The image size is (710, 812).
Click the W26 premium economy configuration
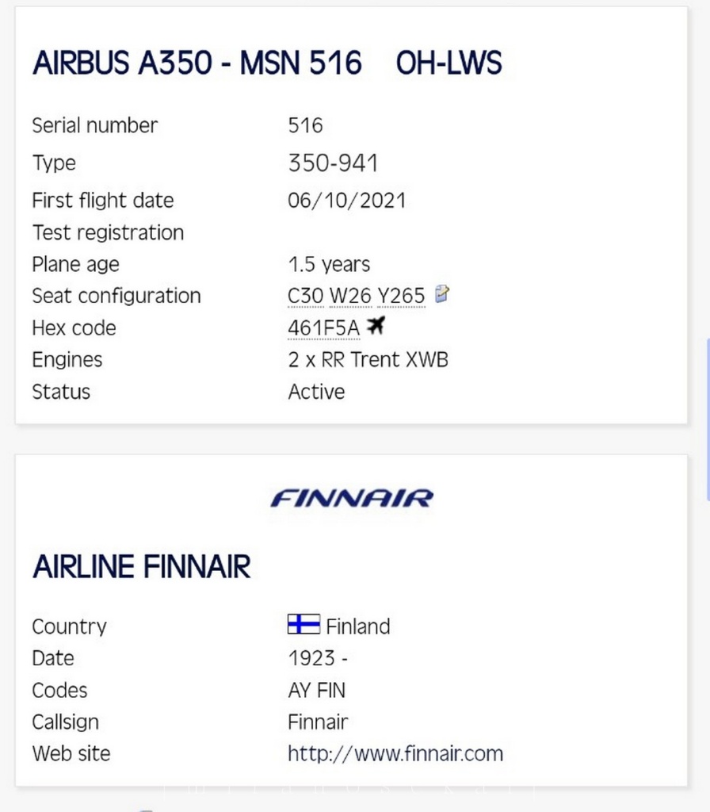(x=350, y=296)
